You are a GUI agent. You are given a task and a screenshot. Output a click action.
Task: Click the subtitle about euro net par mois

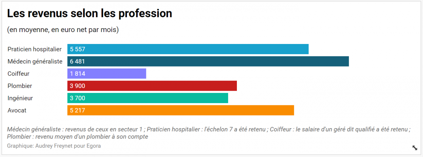click(63, 30)
